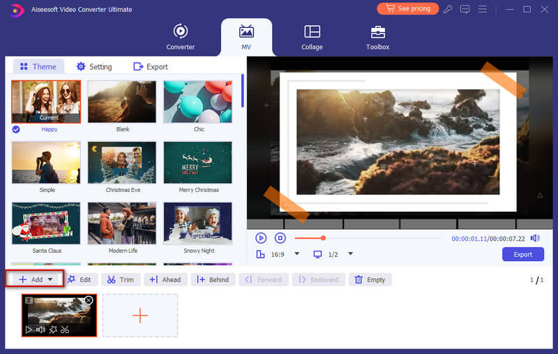Stop the preview playback
This screenshot has height=354, width=558.
(x=280, y=238)
